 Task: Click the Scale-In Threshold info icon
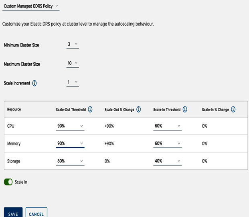pyautogui.click(x=185, y=109)
